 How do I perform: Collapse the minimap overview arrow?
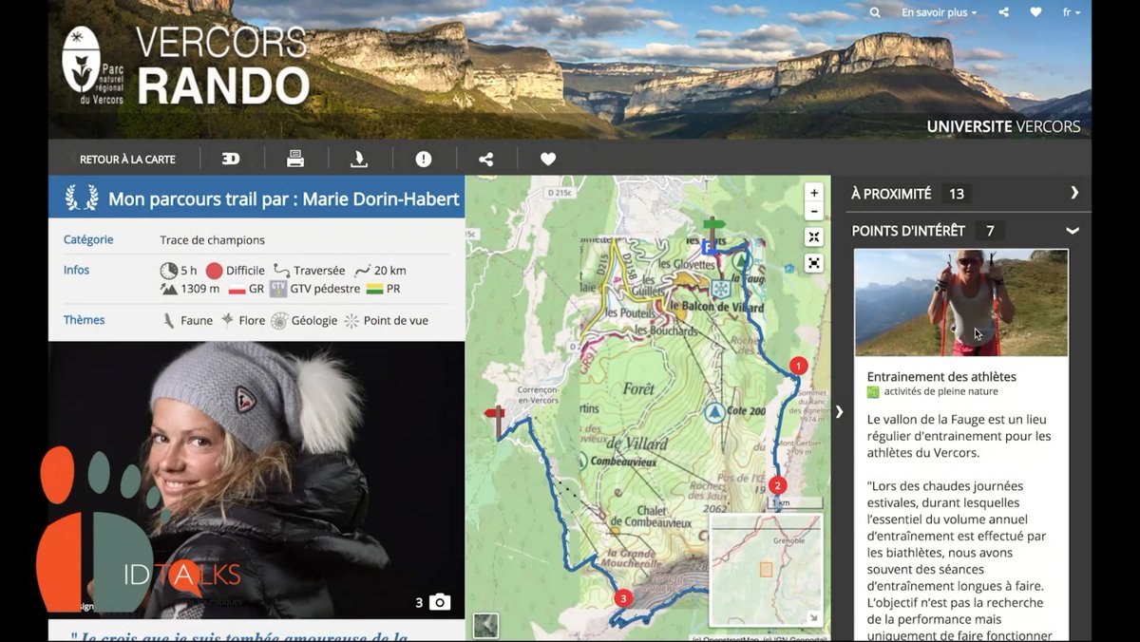pos(814,618)
